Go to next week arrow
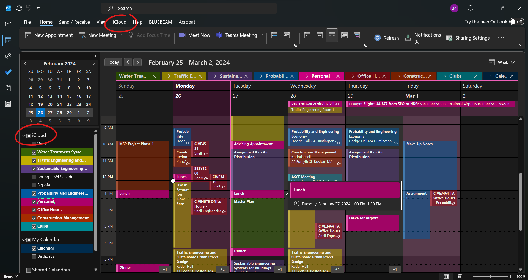This screenshot has width=528, height=280. click(138, 62)
